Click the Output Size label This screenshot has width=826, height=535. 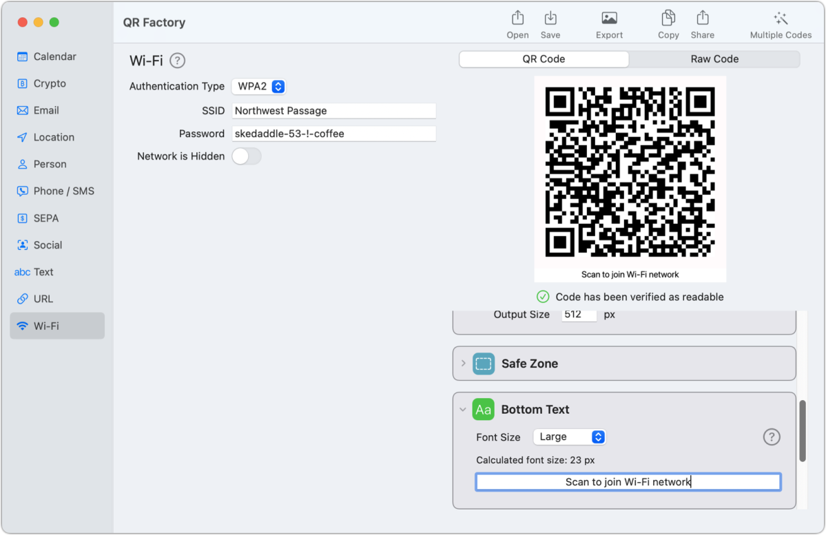point(522,315)
